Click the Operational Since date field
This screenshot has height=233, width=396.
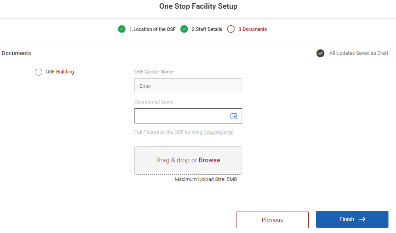(x=182, y=116)
